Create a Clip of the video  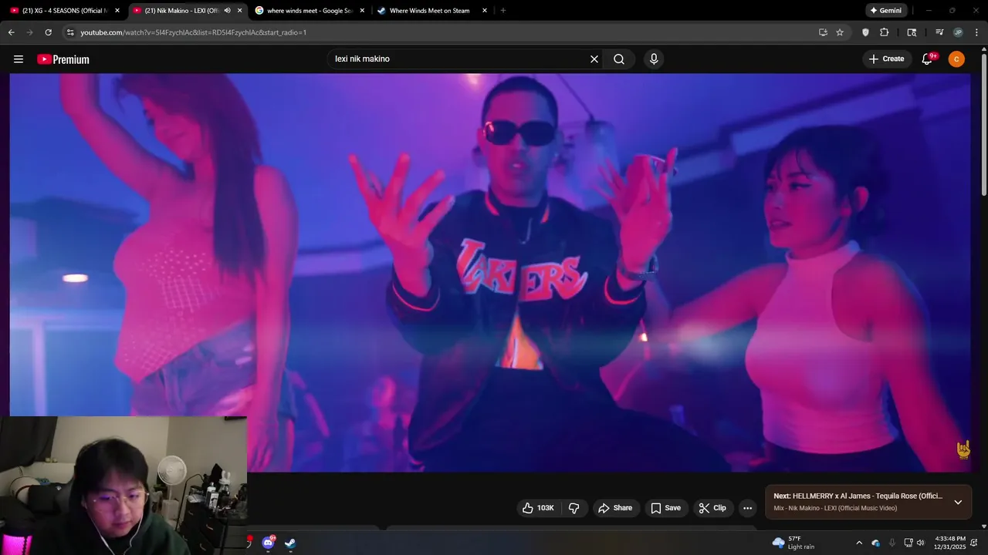(x=712, y=508)
